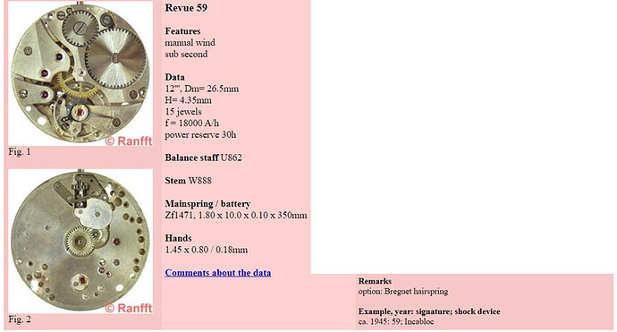Image resolution: width=617 pixels, height=332 pixels.
Task: Click the Balance staff U862 text
Action: tap(204, 157)
